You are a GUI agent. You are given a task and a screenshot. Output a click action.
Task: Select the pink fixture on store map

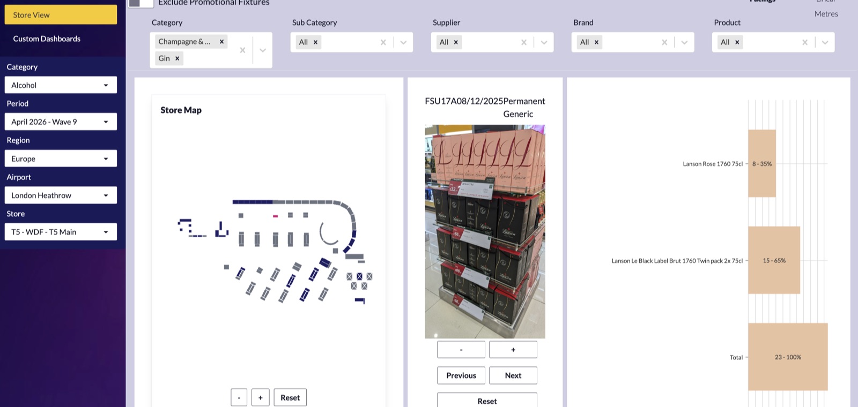click(x=275, y=216)
